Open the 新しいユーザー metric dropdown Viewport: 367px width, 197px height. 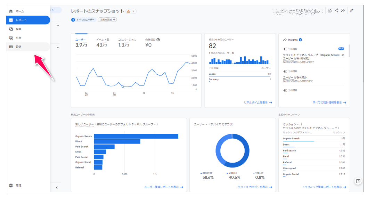pos(84,124)
